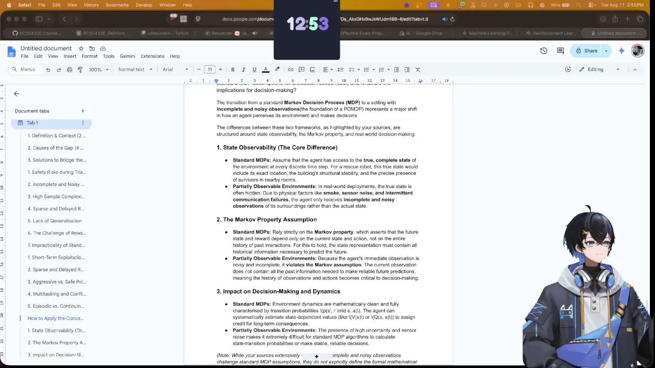Apply bold formatting

[x=233, y=70]
